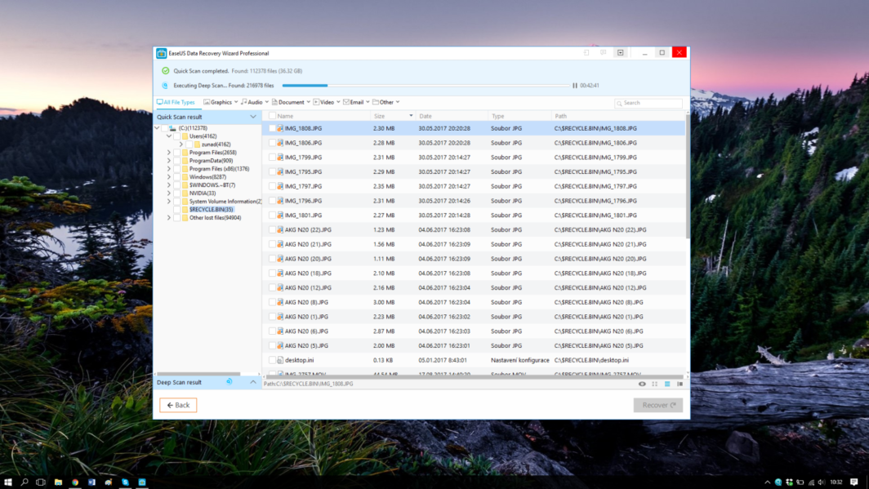The image size is (869, 489).
Task: Collapse the Quick Scan result panel
Action: [x=253, y=117]
